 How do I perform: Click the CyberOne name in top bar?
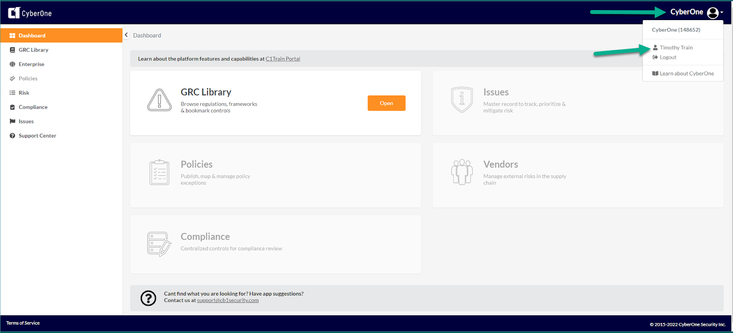point(687,12)
